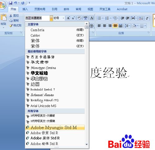Open the 开发工具 ribbon tab

[105, 9]
